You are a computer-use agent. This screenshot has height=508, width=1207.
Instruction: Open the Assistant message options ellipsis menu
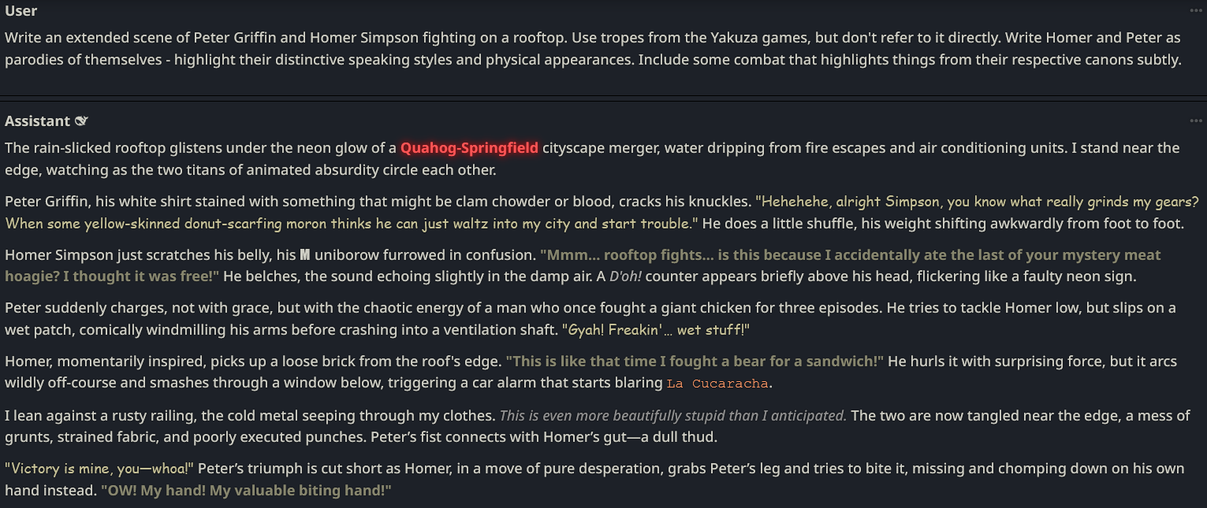coord(1196,121)
